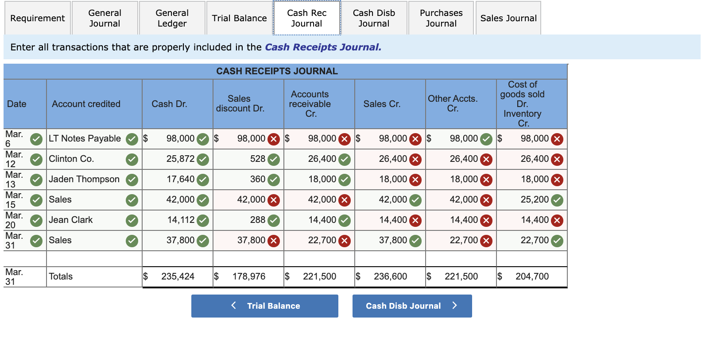Click red X on Jean Clark Cost of goods
The image size is (721, 337).
click(x=557, y=221)
